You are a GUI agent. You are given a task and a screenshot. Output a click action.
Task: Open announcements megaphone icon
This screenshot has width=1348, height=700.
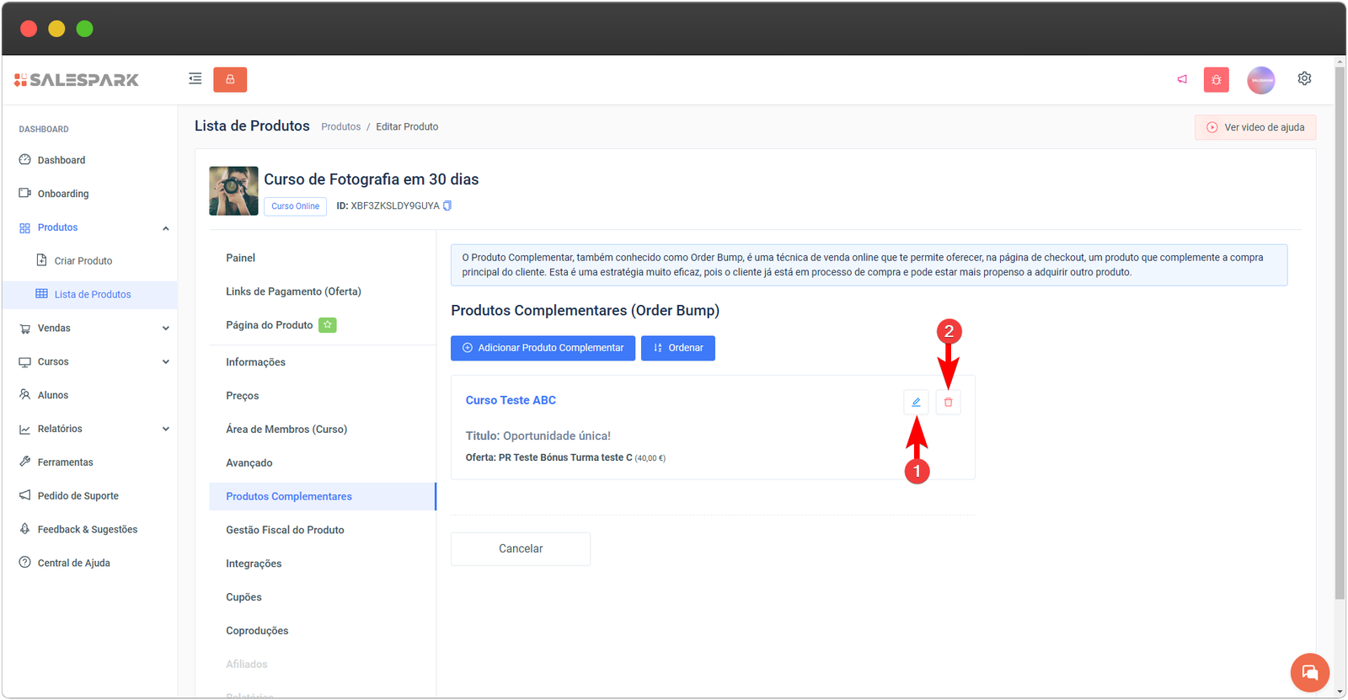point(1182,79)
